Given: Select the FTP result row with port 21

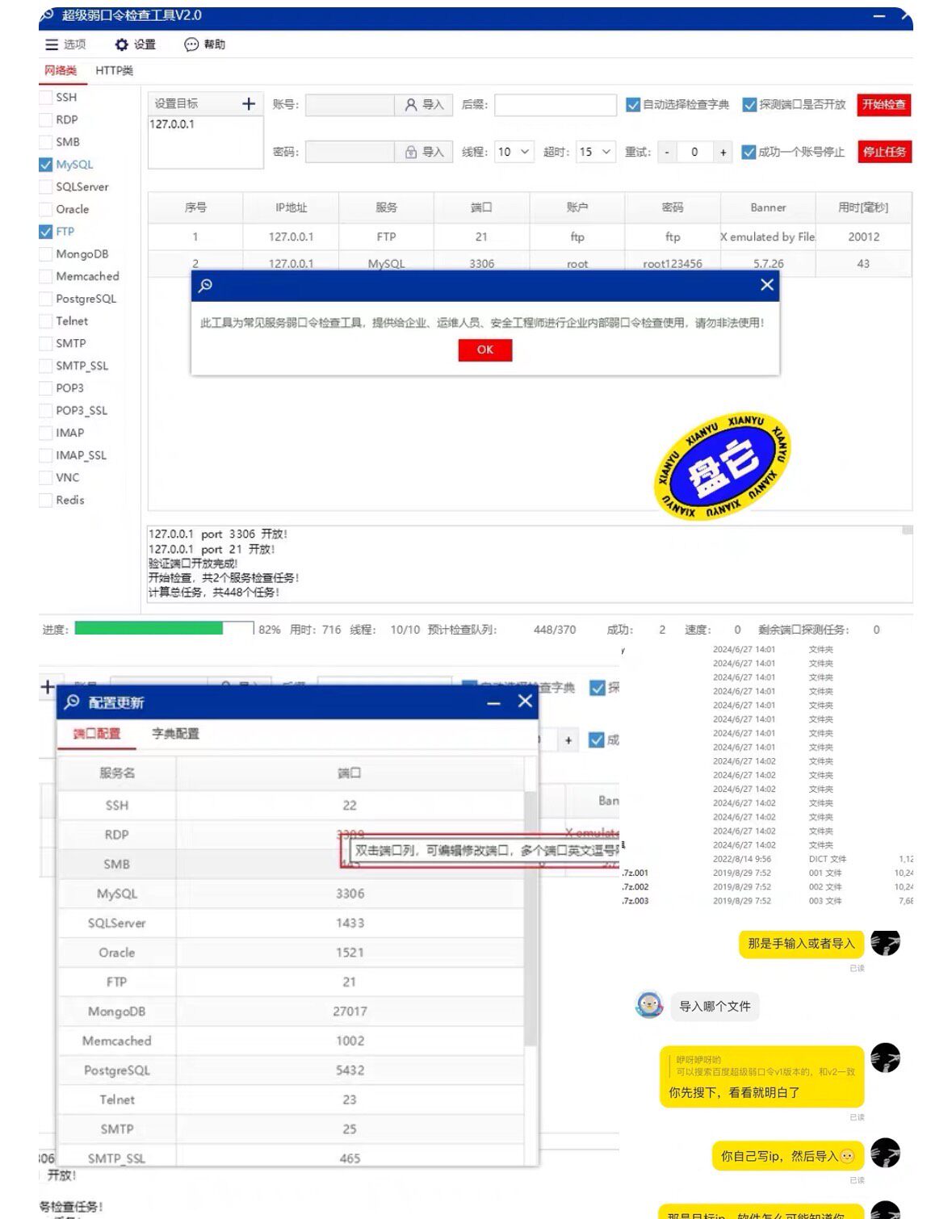Looking at the screenshot, I should (x=530, y=237).
